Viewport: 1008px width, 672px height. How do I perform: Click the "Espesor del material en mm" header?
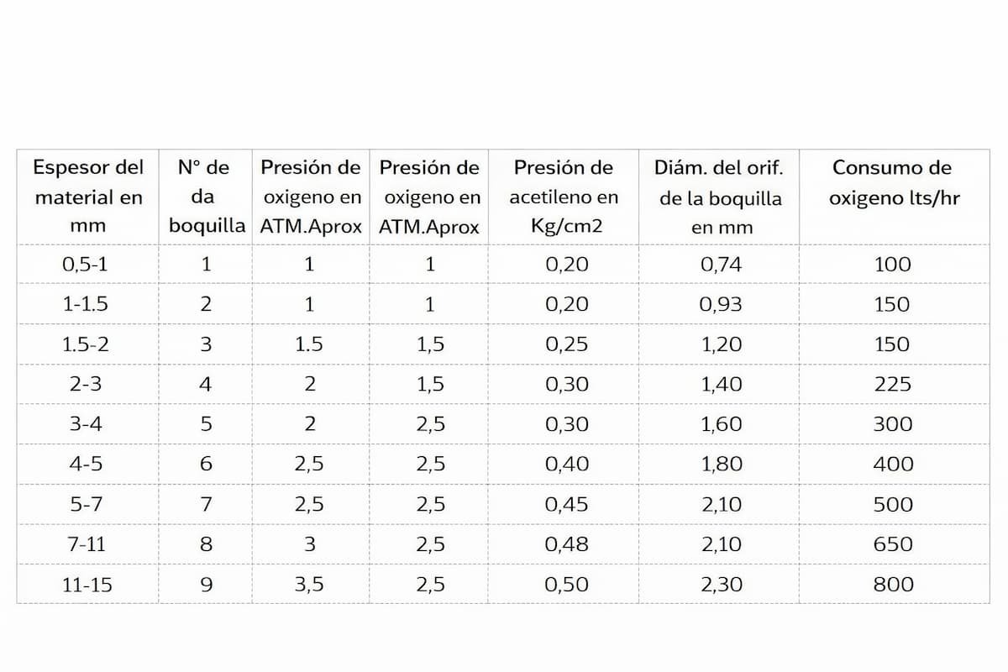point(87,197)
